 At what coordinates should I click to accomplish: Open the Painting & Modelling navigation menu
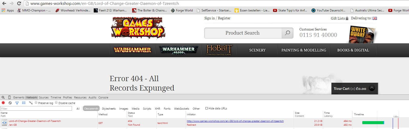tap(304, 50)
